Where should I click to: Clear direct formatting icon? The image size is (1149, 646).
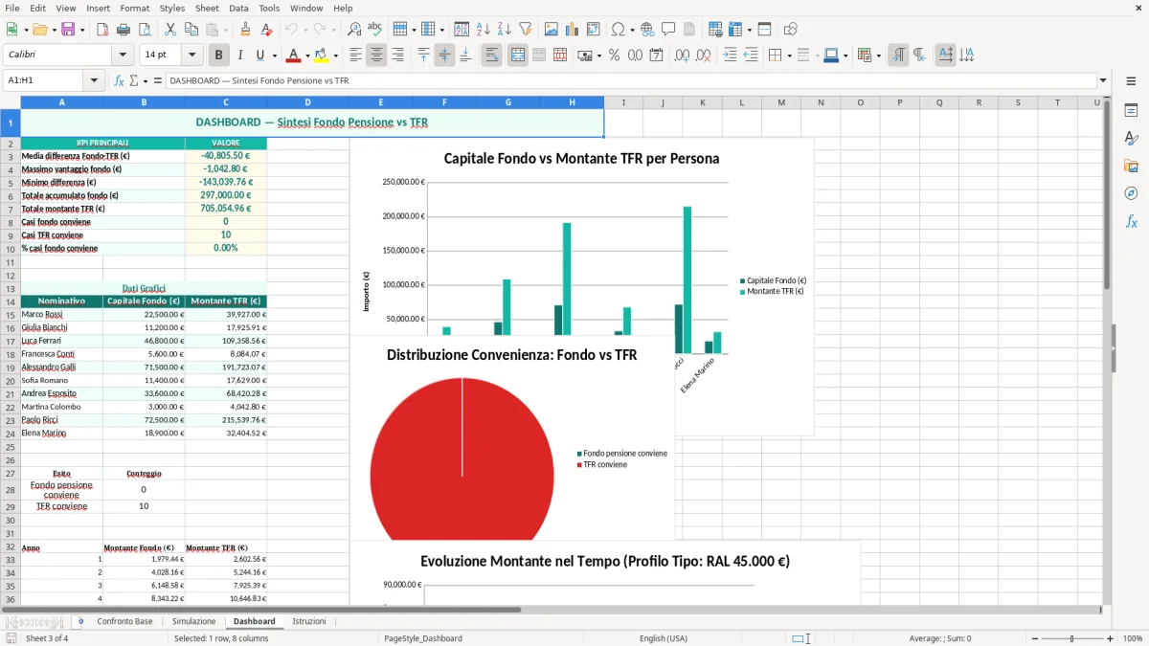(x=266, y=30)
